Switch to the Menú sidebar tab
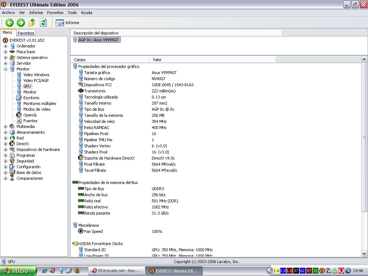368x276 pixels. click(8, 33)
